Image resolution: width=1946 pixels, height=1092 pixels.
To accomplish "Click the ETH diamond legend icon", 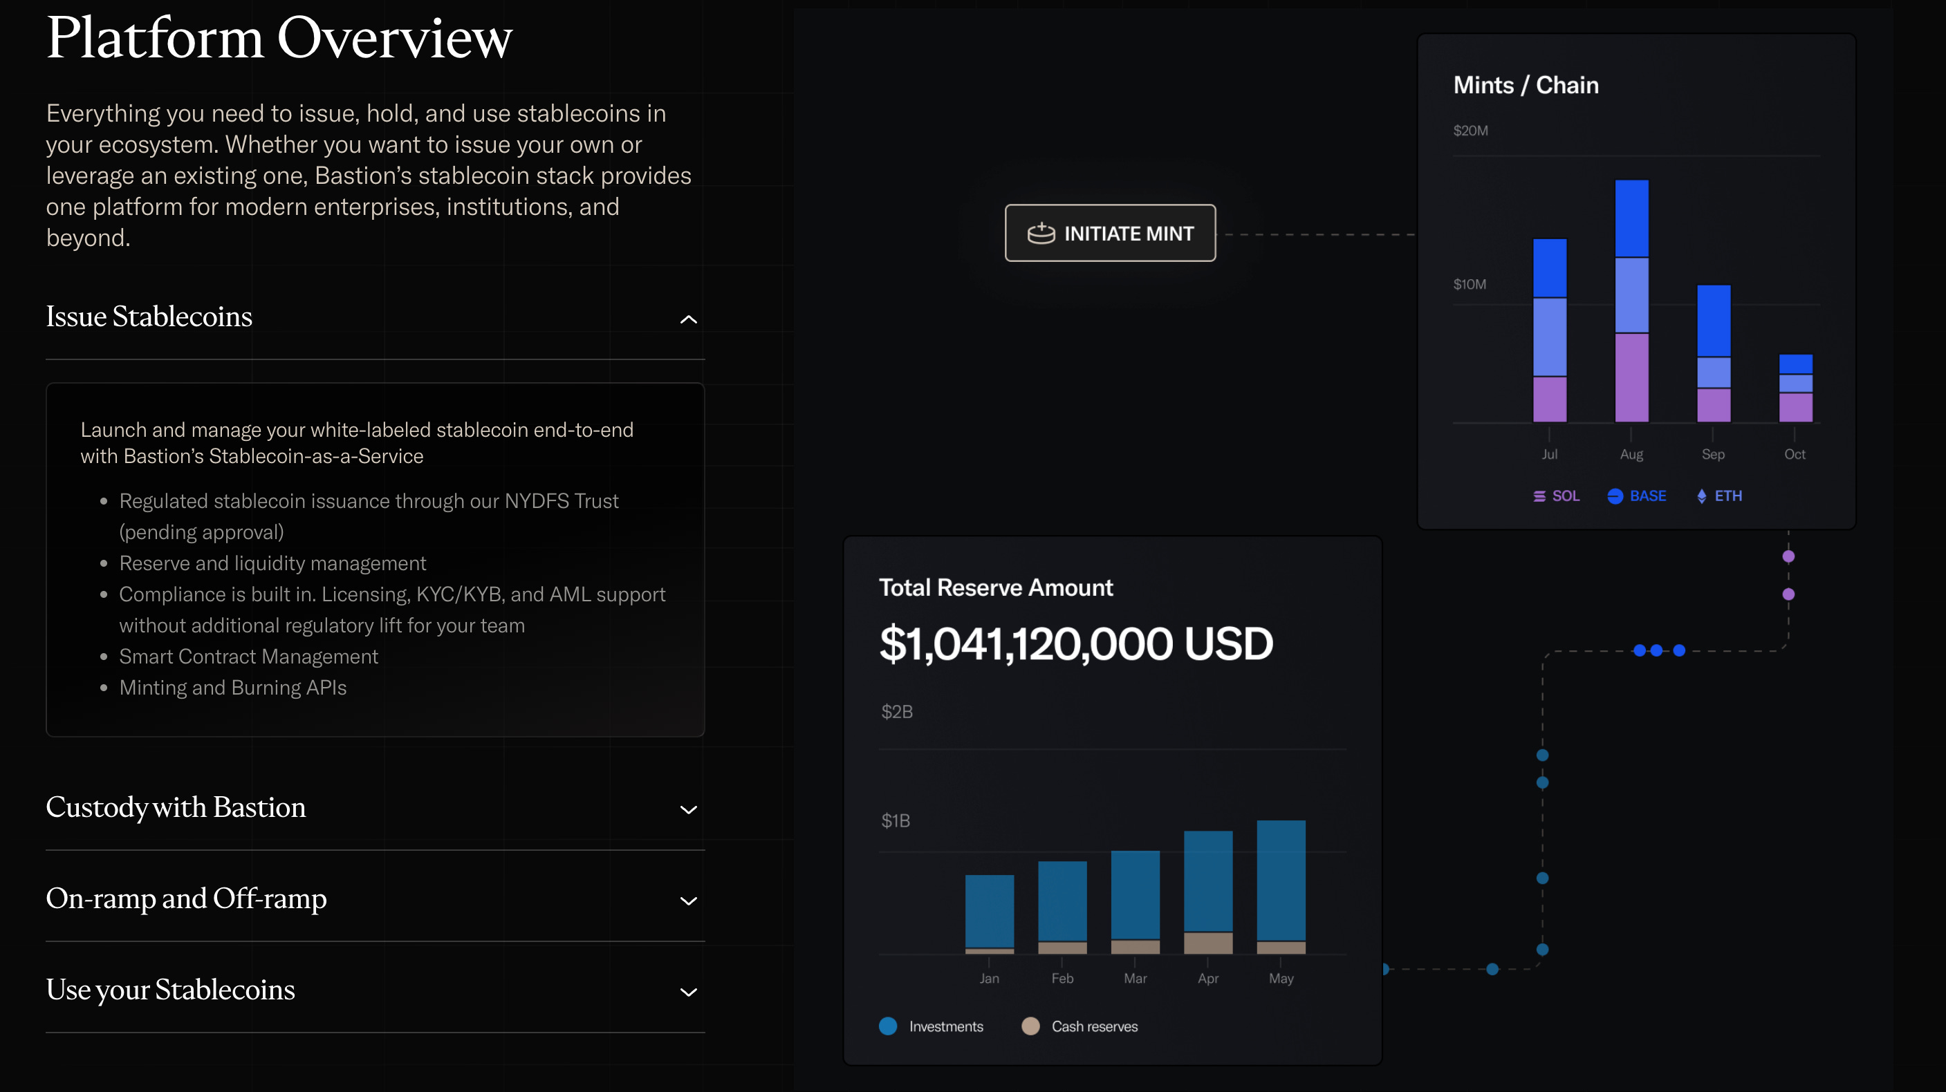I will [1701, 496].
